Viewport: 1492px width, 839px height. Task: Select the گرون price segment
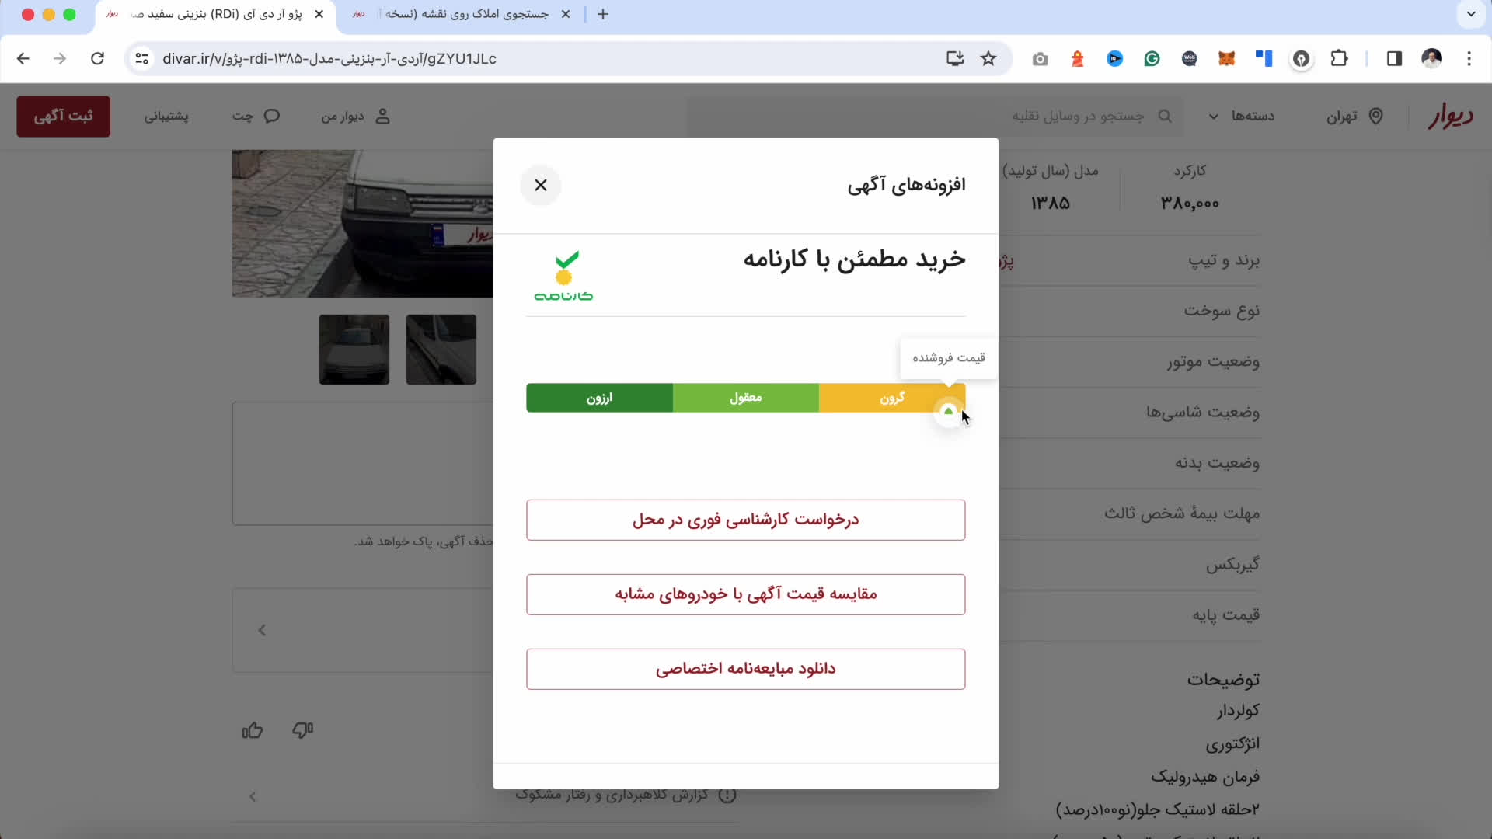tap(892, 398)
